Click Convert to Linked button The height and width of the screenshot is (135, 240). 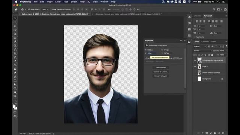[x=161, y=72]
